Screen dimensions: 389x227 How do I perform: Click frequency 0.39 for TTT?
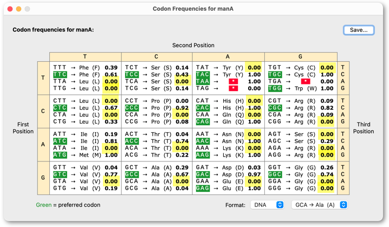(x=111, y=68)
